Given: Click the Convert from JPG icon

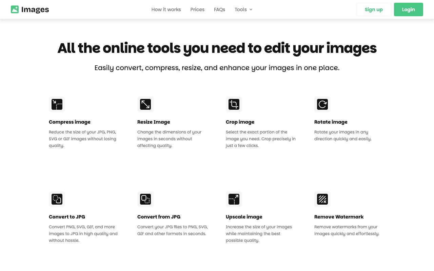Looking at the screenshot, I should point(145,199).
